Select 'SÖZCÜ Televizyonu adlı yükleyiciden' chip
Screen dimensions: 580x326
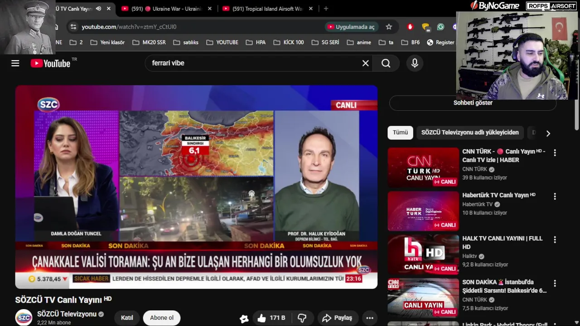(470, 133)
